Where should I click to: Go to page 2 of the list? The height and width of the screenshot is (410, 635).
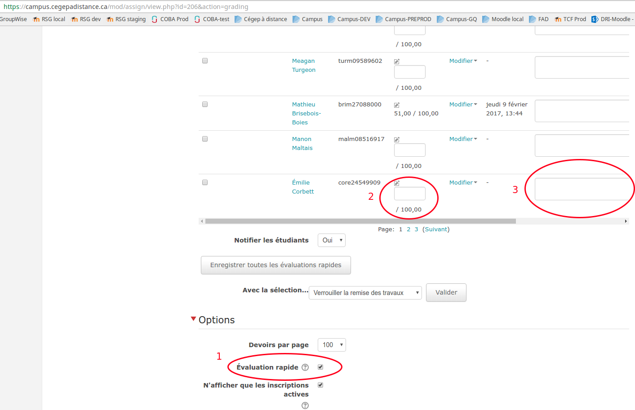(x=409, y=229)
